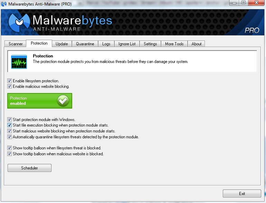Uncheck Automatically quarantine filesystem threats
The image size is (266, 203).
(10, 137)
